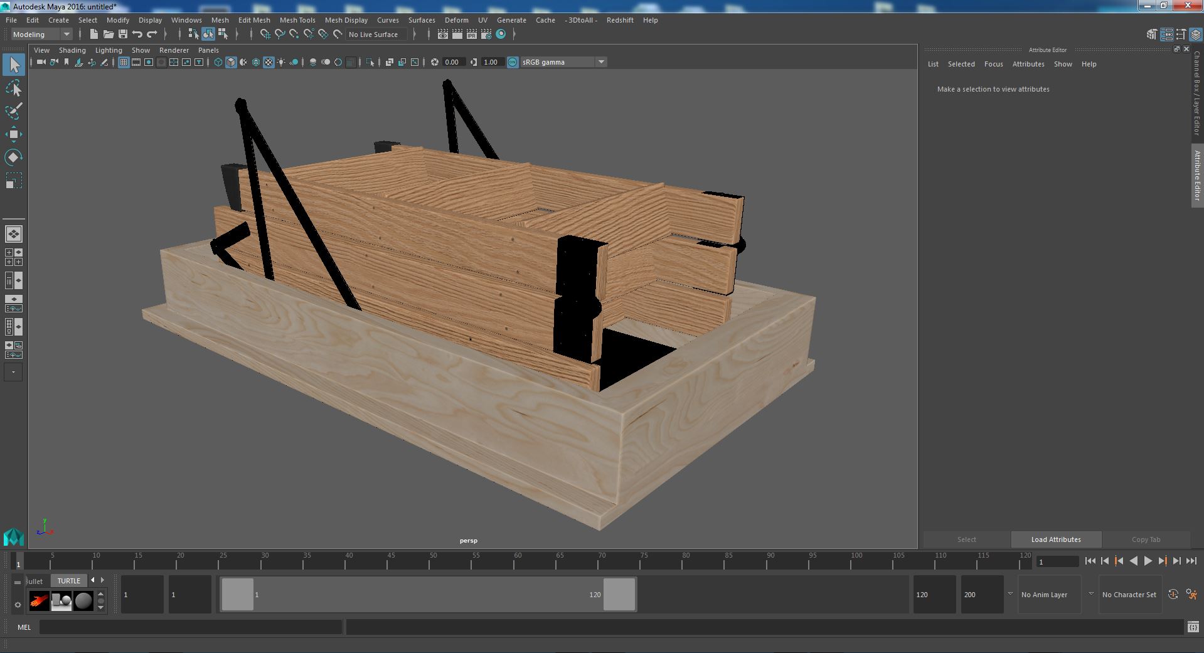Click the MEL command line input
This screenshot has height=653, width=1204.
pos(191,627)
